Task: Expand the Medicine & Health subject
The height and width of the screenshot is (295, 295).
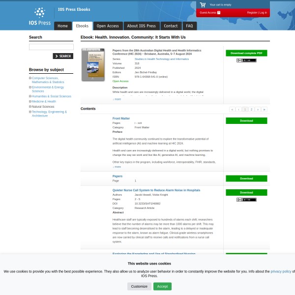Action: click(30, 101)
